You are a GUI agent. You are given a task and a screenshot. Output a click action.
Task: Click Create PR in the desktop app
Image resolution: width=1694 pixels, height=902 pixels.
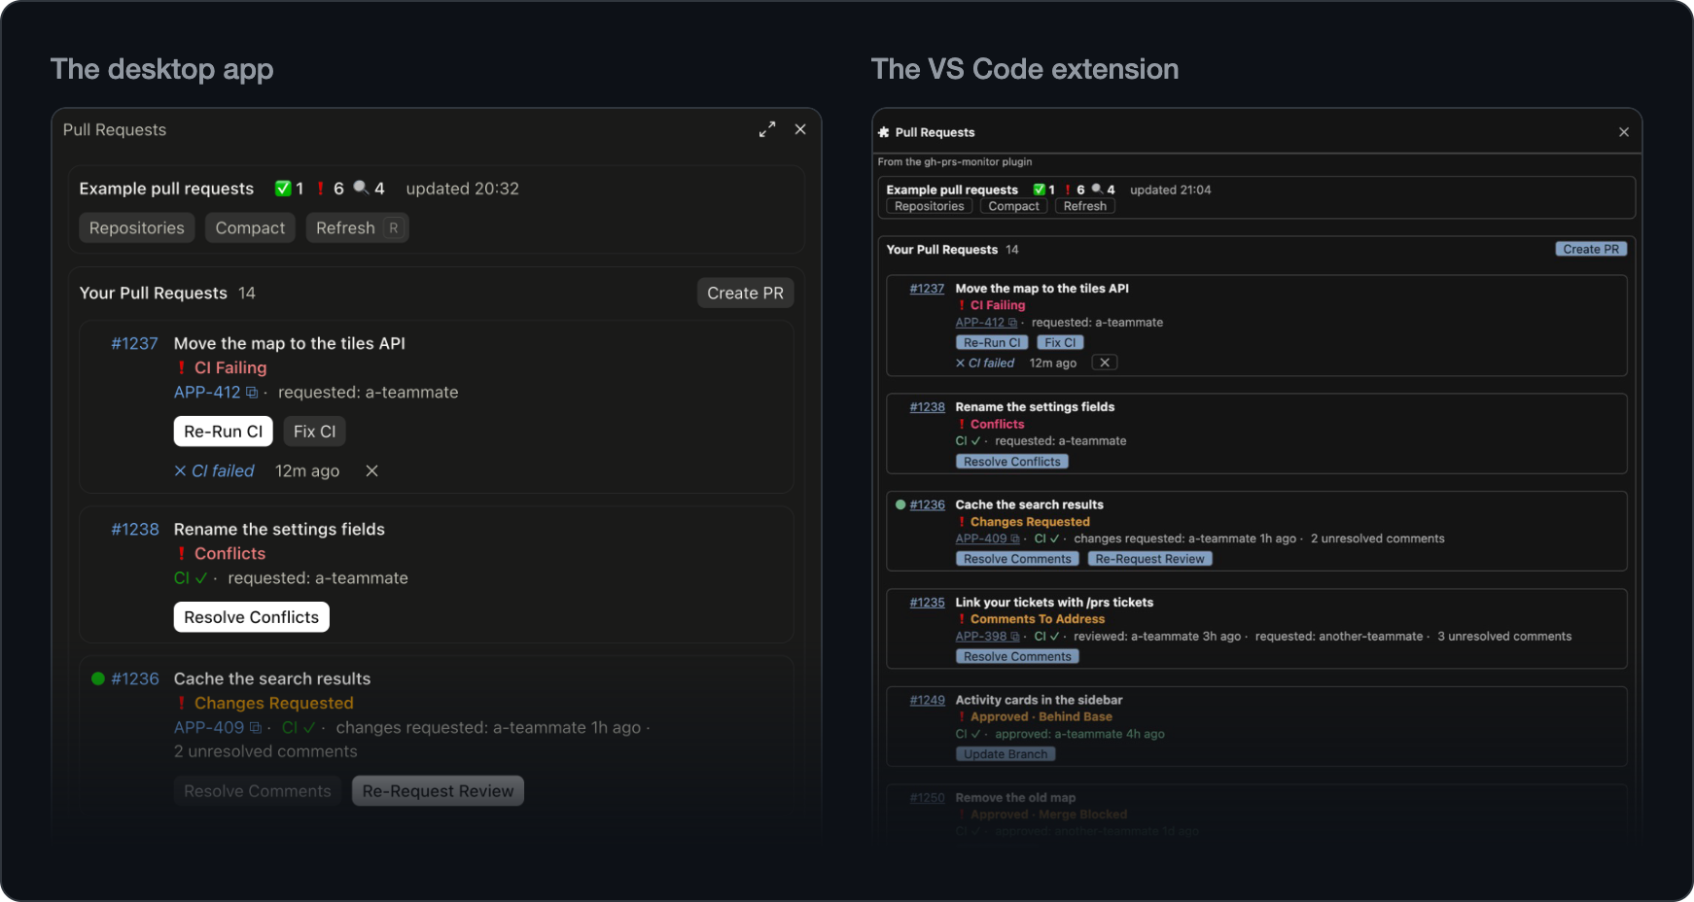[745, 293]
